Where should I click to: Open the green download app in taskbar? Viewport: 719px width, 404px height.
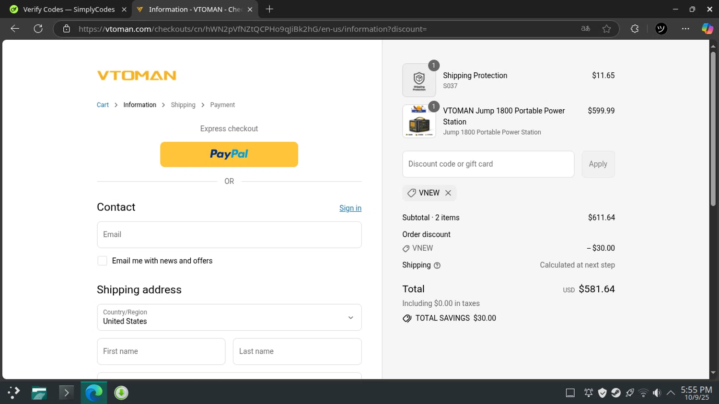pyautogui.click(x=121, y=393)
